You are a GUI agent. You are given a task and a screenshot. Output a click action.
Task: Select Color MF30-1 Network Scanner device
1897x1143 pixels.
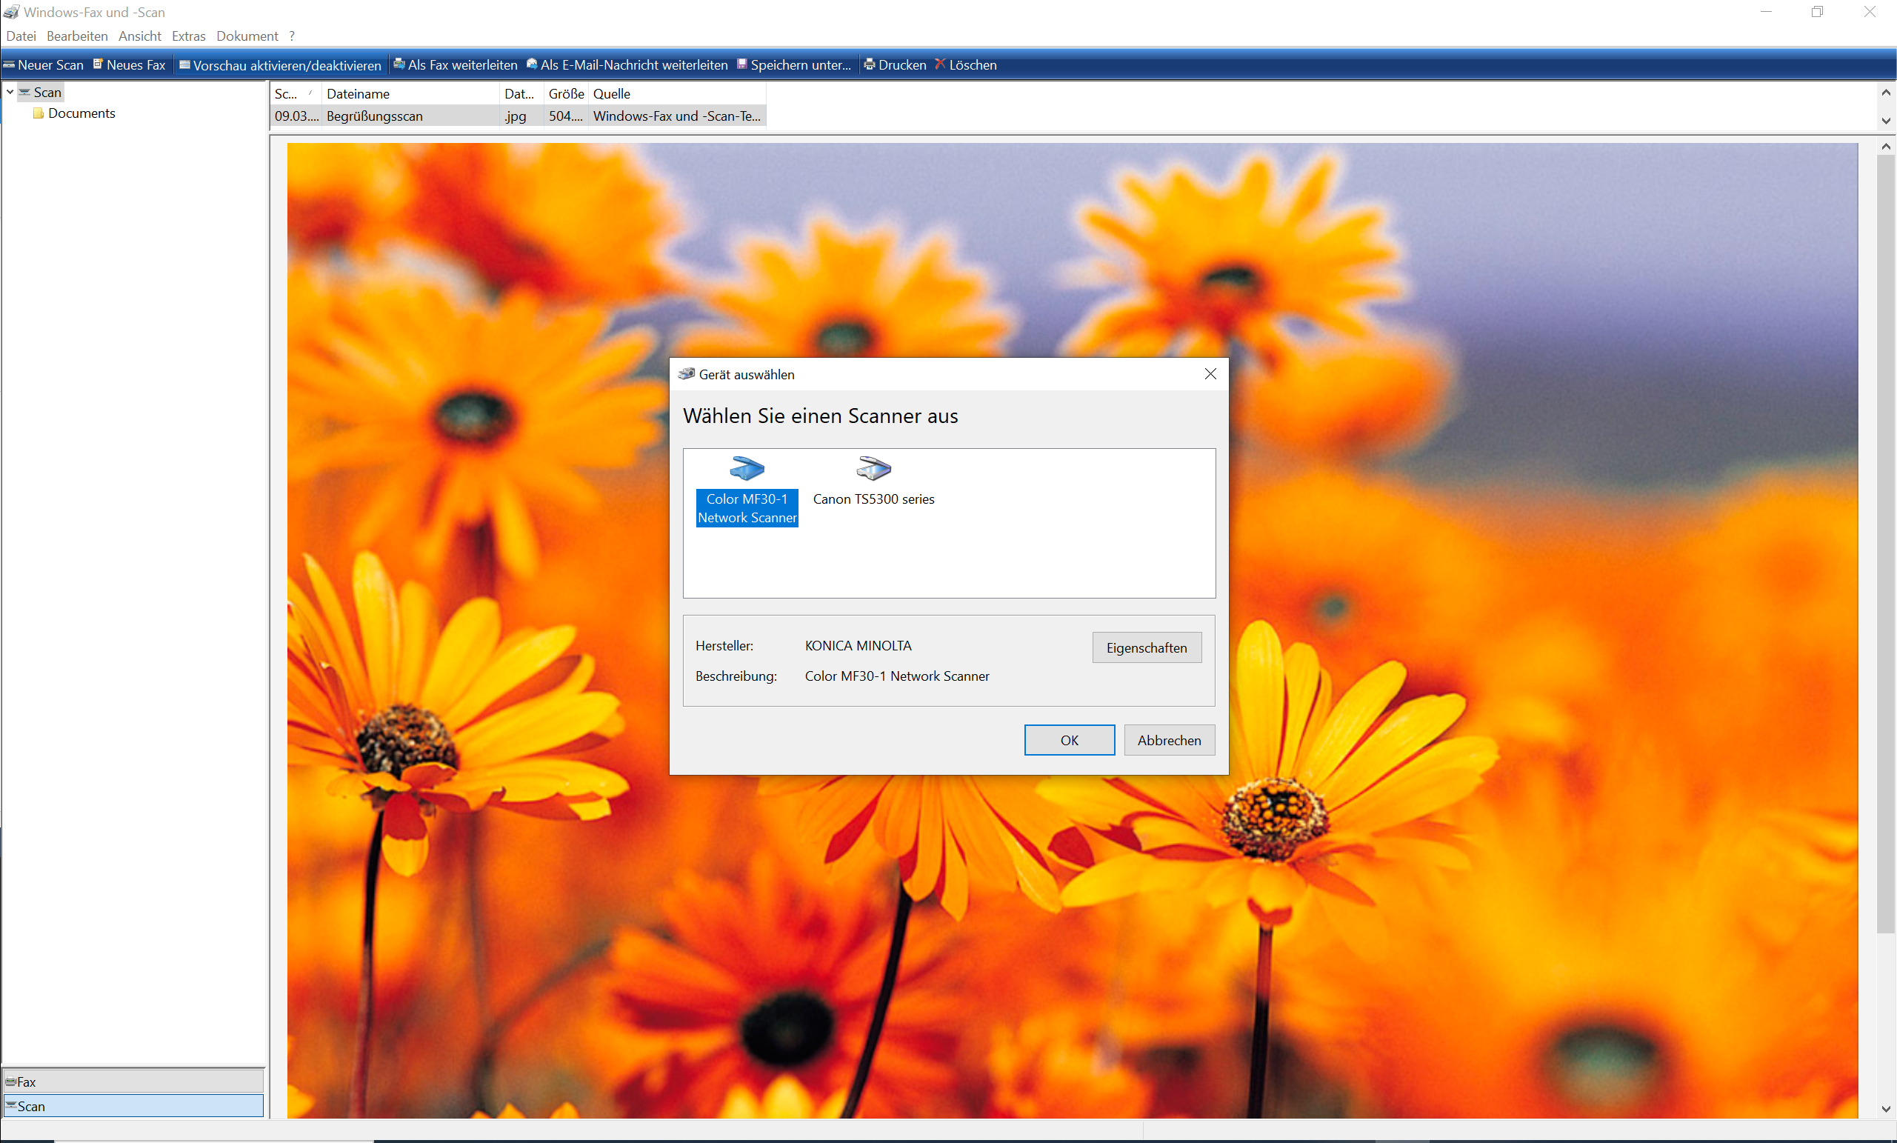click(747, 489)
